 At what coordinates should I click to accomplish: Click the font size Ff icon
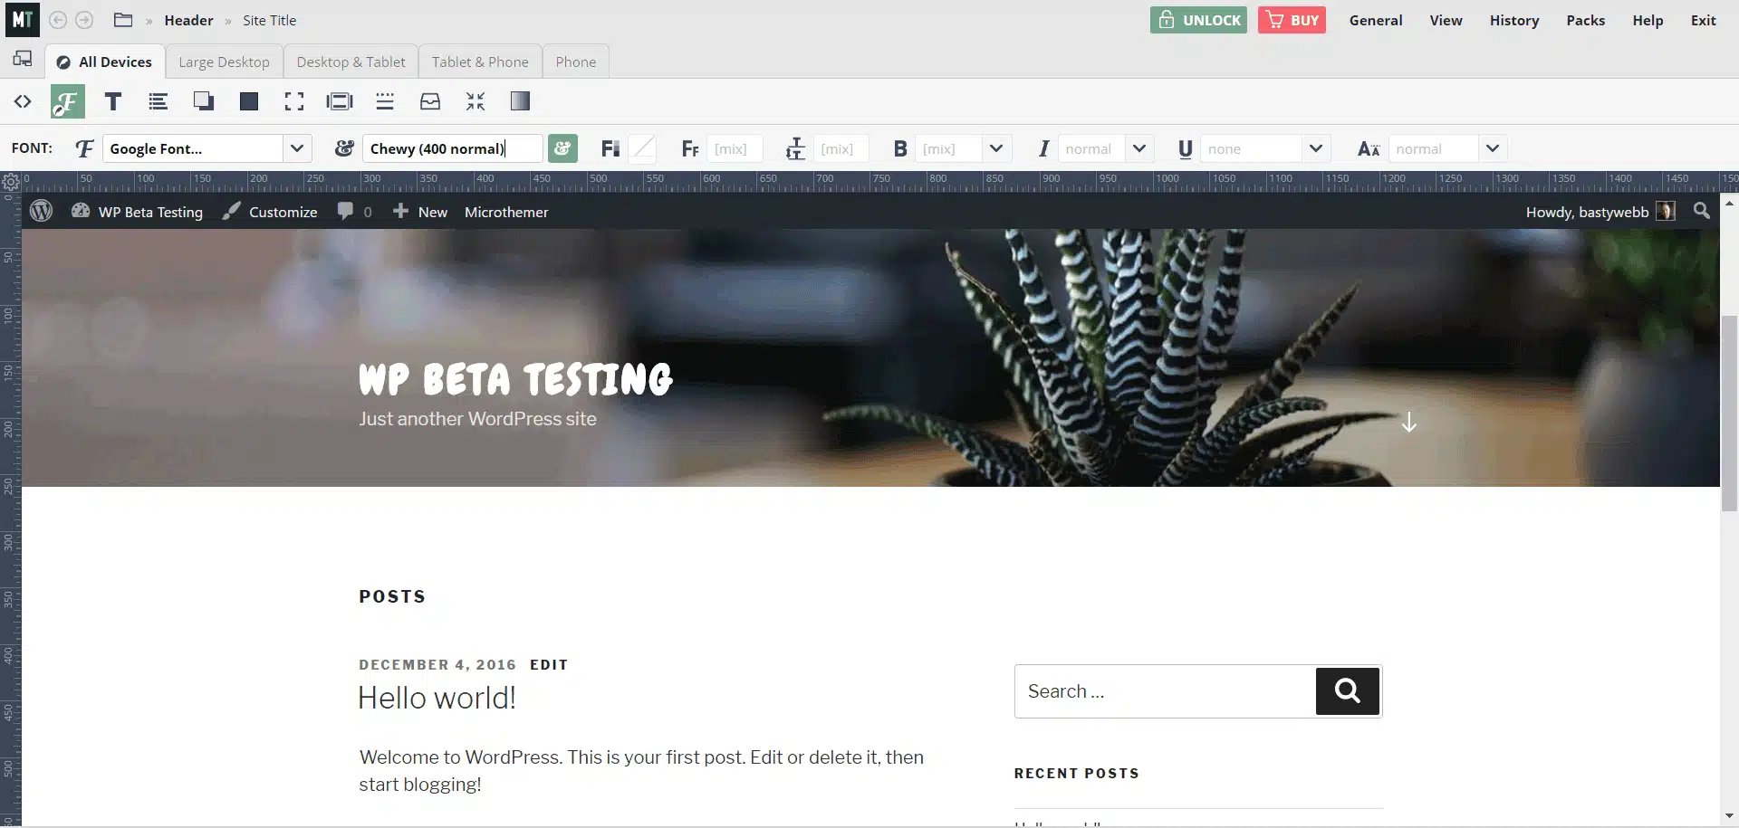[x=690, y=148]
